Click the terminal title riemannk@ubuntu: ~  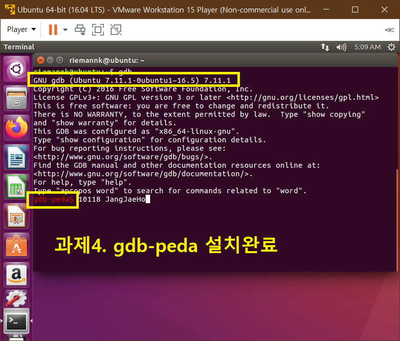click(107, 60)
